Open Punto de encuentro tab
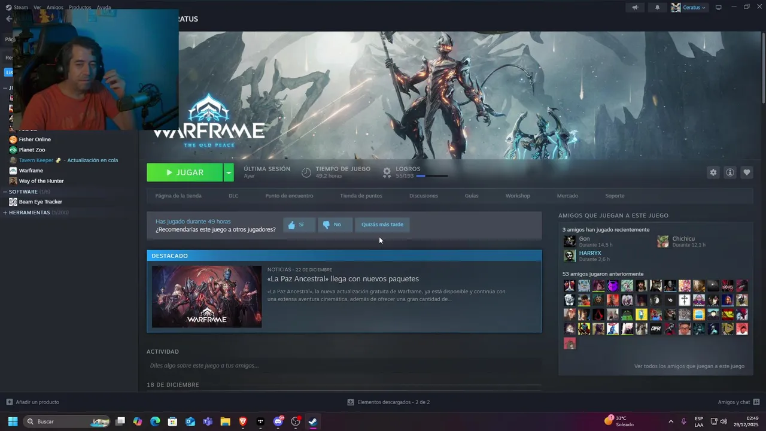This screenshot has width=766, height=431. (289, 196)
